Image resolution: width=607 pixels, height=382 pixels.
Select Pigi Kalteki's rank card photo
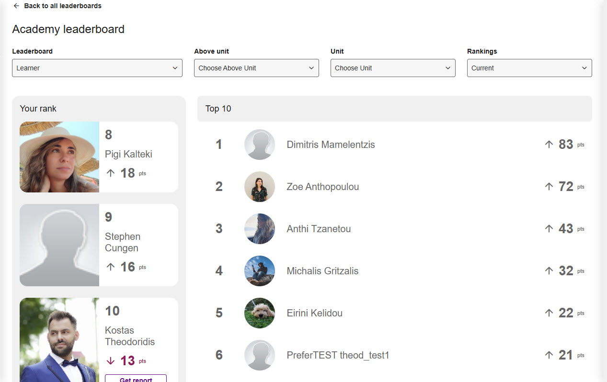click(x=59, y=157)
